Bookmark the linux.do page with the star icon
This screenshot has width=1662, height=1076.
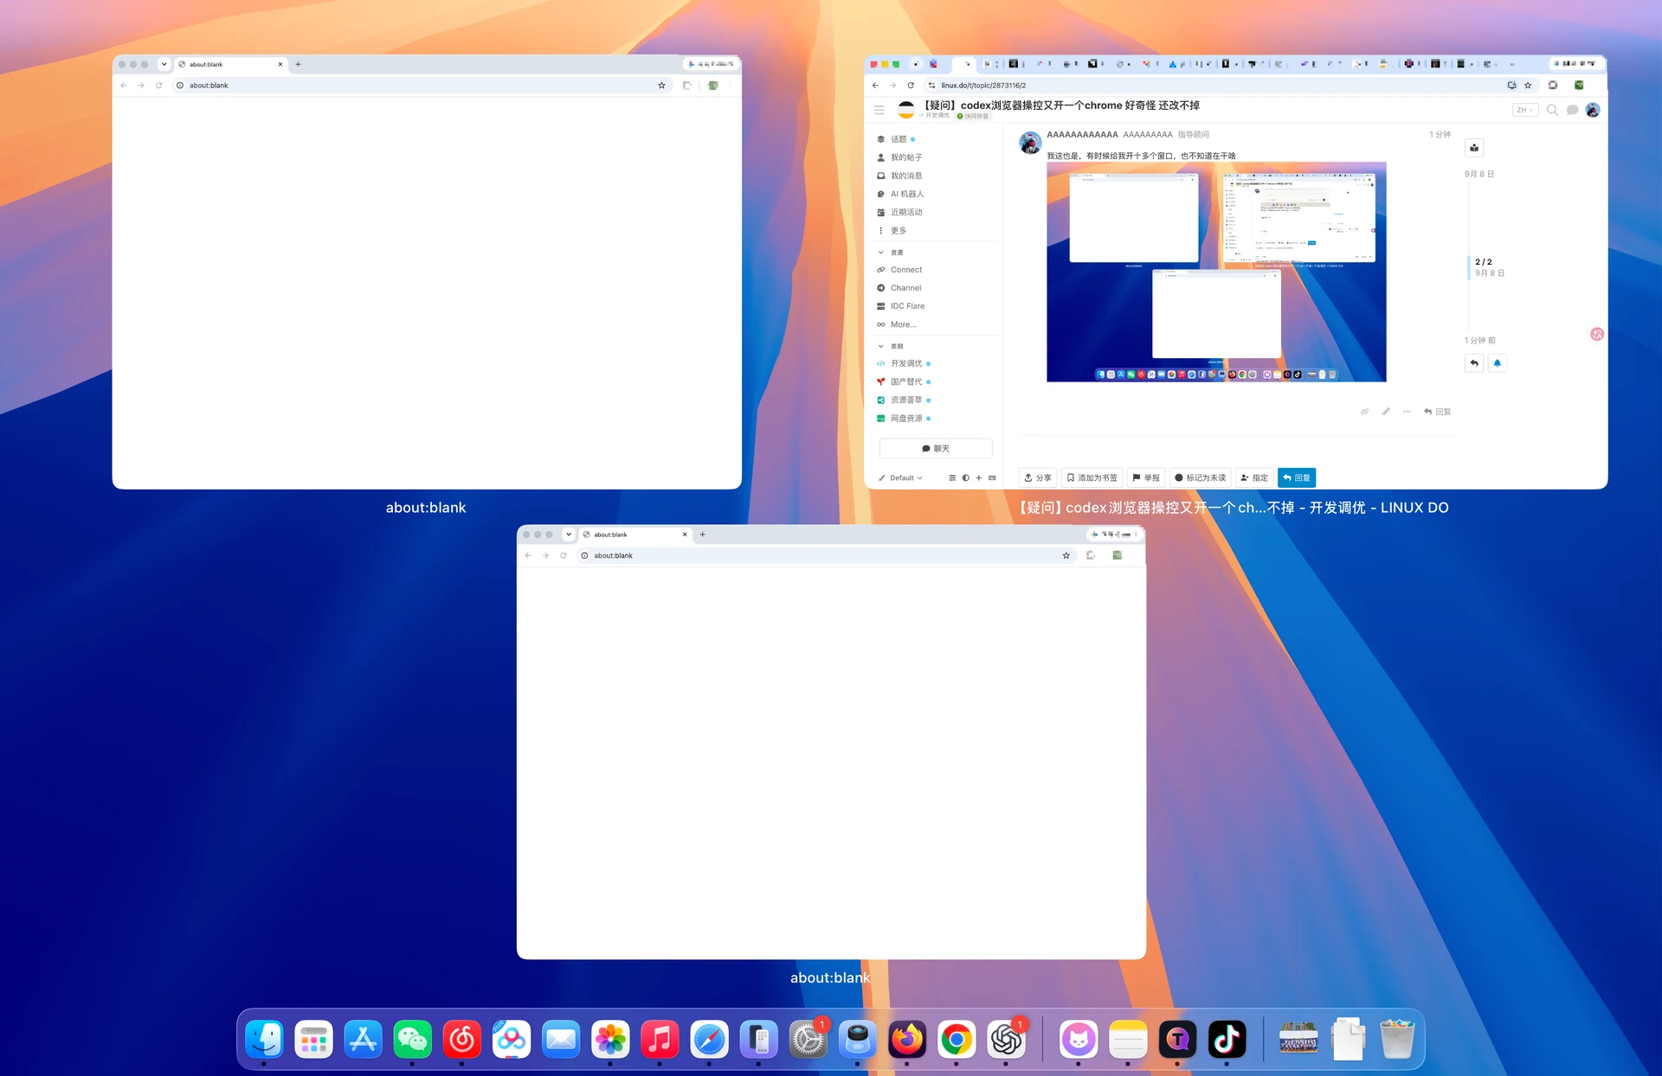[1528, 86]
